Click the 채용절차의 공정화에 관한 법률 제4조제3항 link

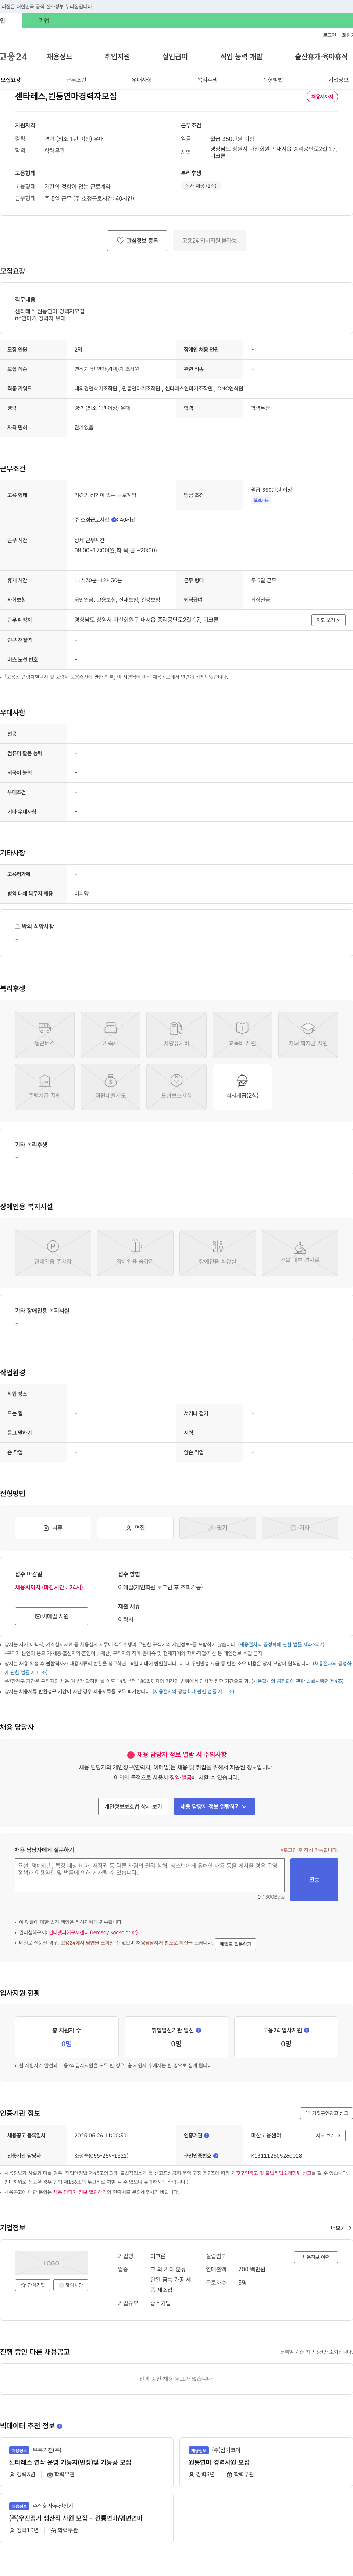pos(281,1644)
